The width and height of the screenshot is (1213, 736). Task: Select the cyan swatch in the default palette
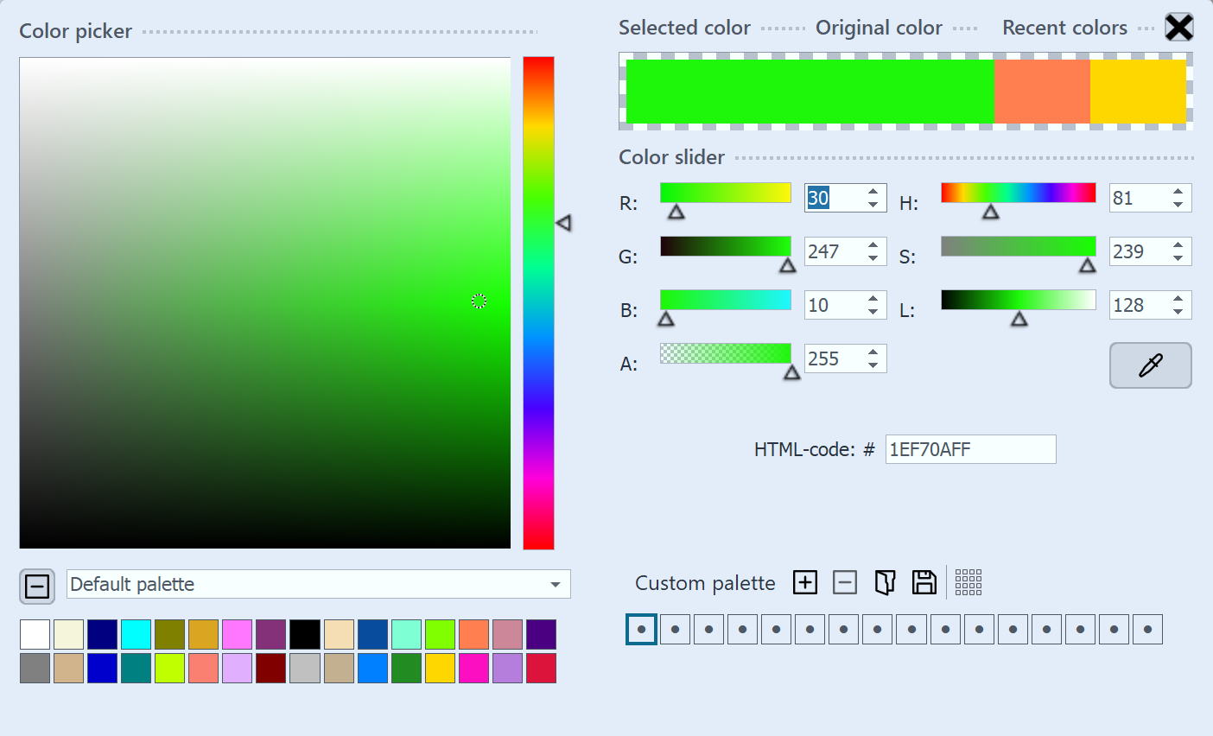(x=136, y=634)
